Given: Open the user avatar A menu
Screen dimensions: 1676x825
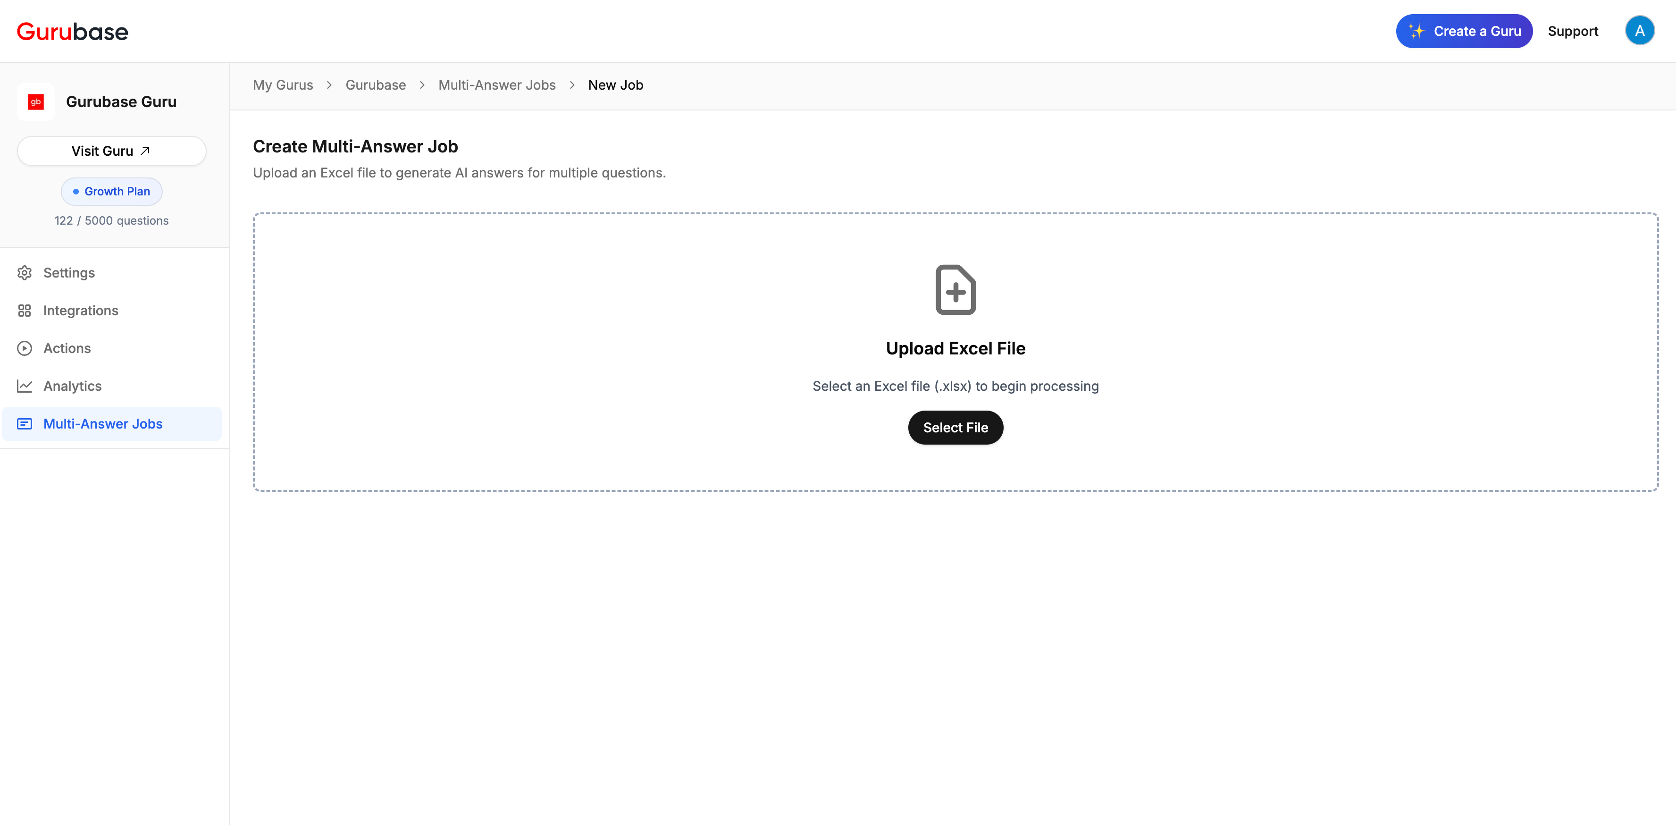Looking at the screenshot, I should (1639, 31).
